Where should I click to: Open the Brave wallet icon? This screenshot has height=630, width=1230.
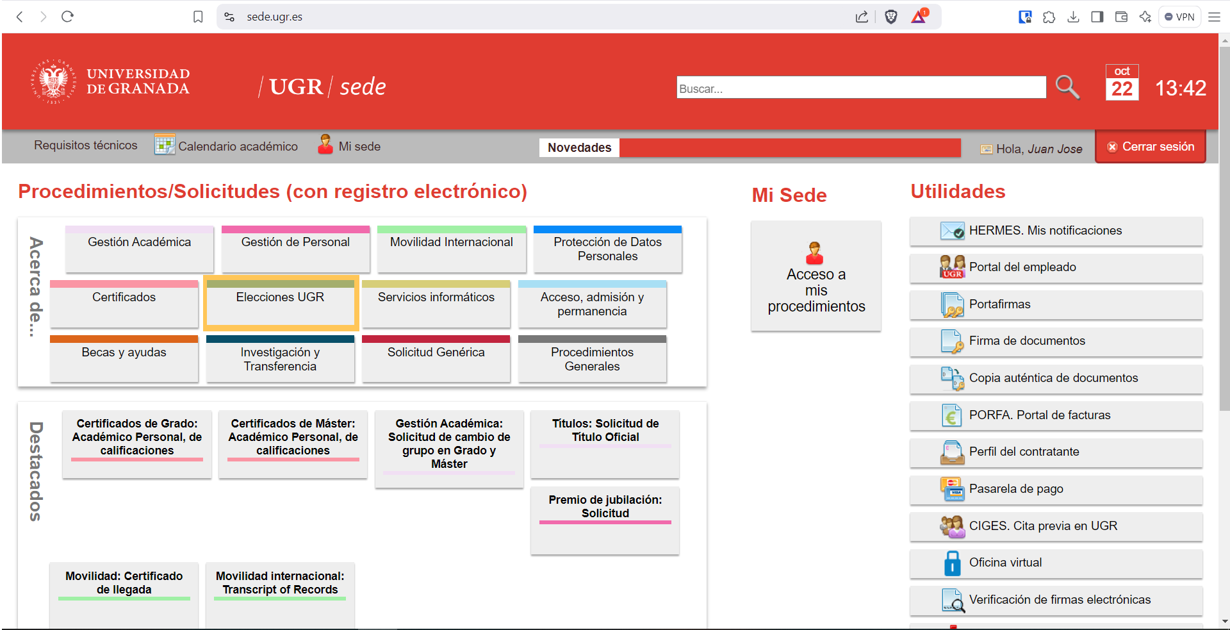pyautogui.click(x=1121, y=17)
